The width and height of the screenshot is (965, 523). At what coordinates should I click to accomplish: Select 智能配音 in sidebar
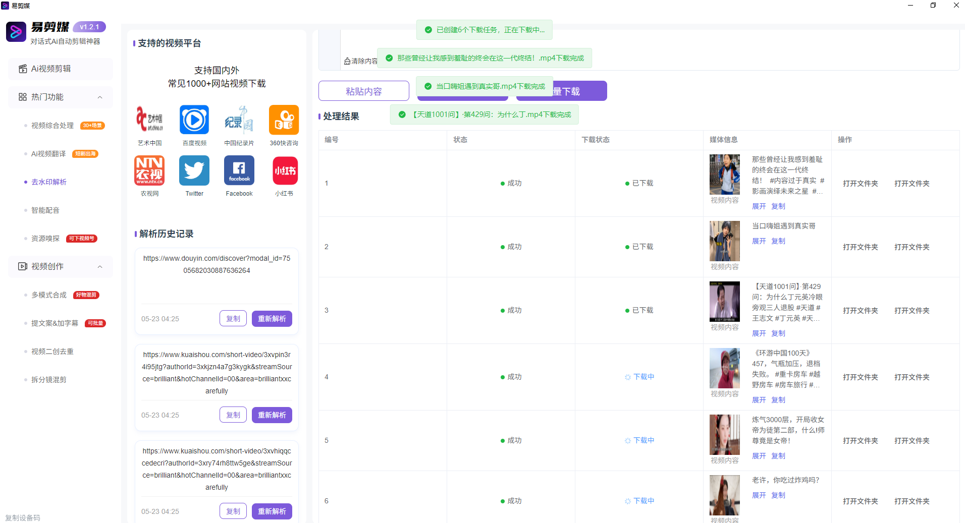pos(45,210)
